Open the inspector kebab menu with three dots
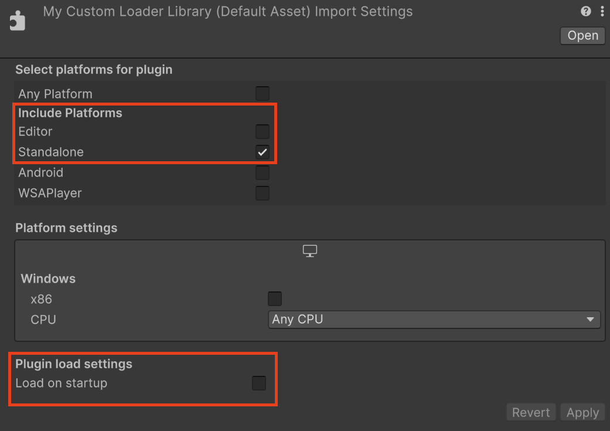 602,11
